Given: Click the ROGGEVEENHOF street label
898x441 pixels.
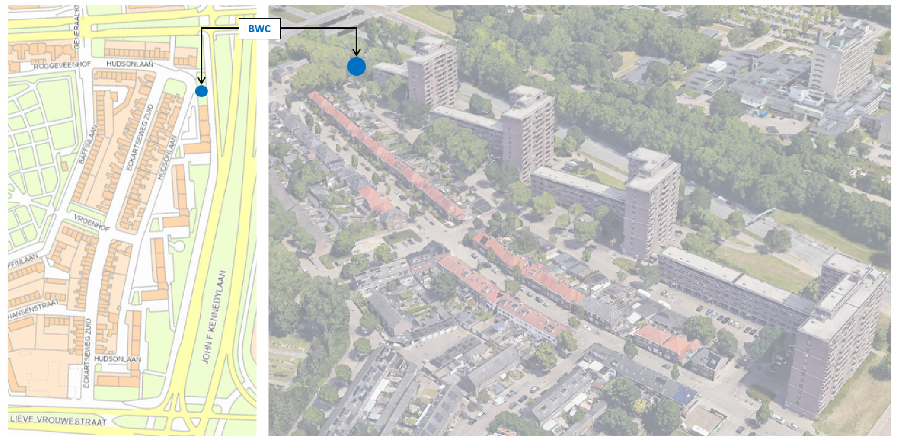Looking at the screenshot, I should tap(62, 65).
